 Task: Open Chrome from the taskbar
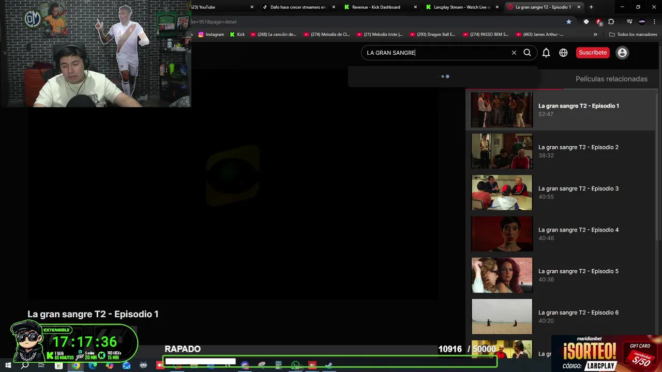pyautogui.click(x=76, y=365)
